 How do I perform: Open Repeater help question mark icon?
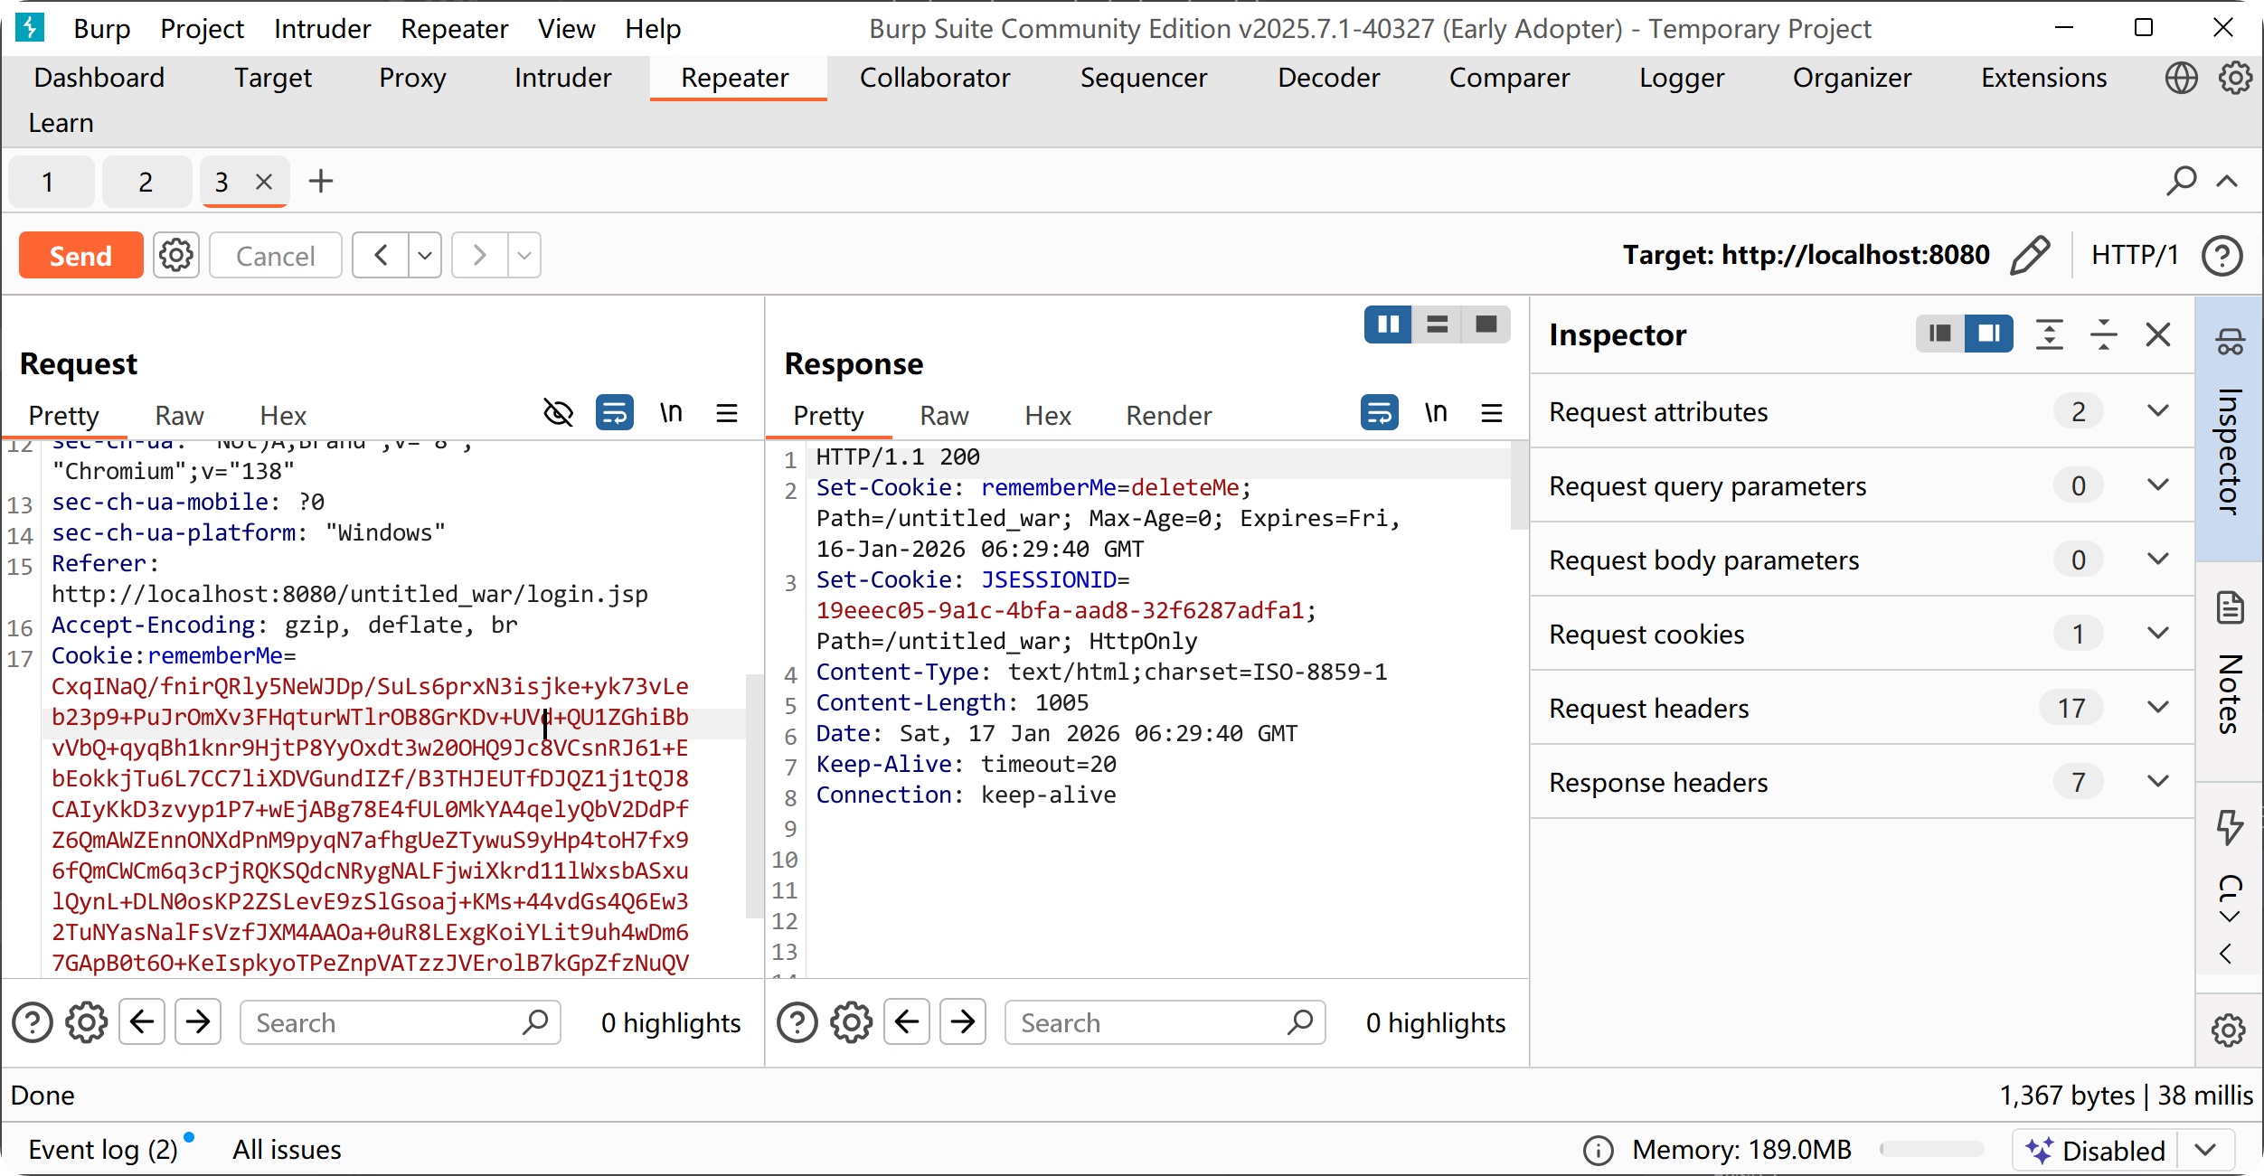(2222, 256)
